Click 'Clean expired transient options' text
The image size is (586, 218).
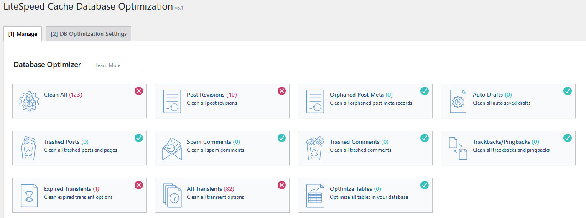pos(78,197)
